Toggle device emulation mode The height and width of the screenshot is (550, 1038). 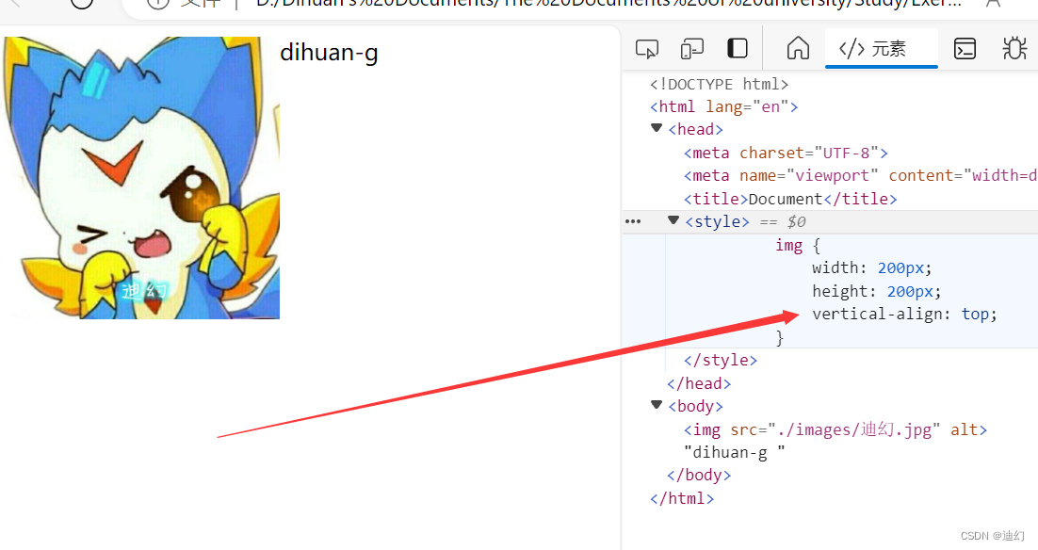click(691, 48)
